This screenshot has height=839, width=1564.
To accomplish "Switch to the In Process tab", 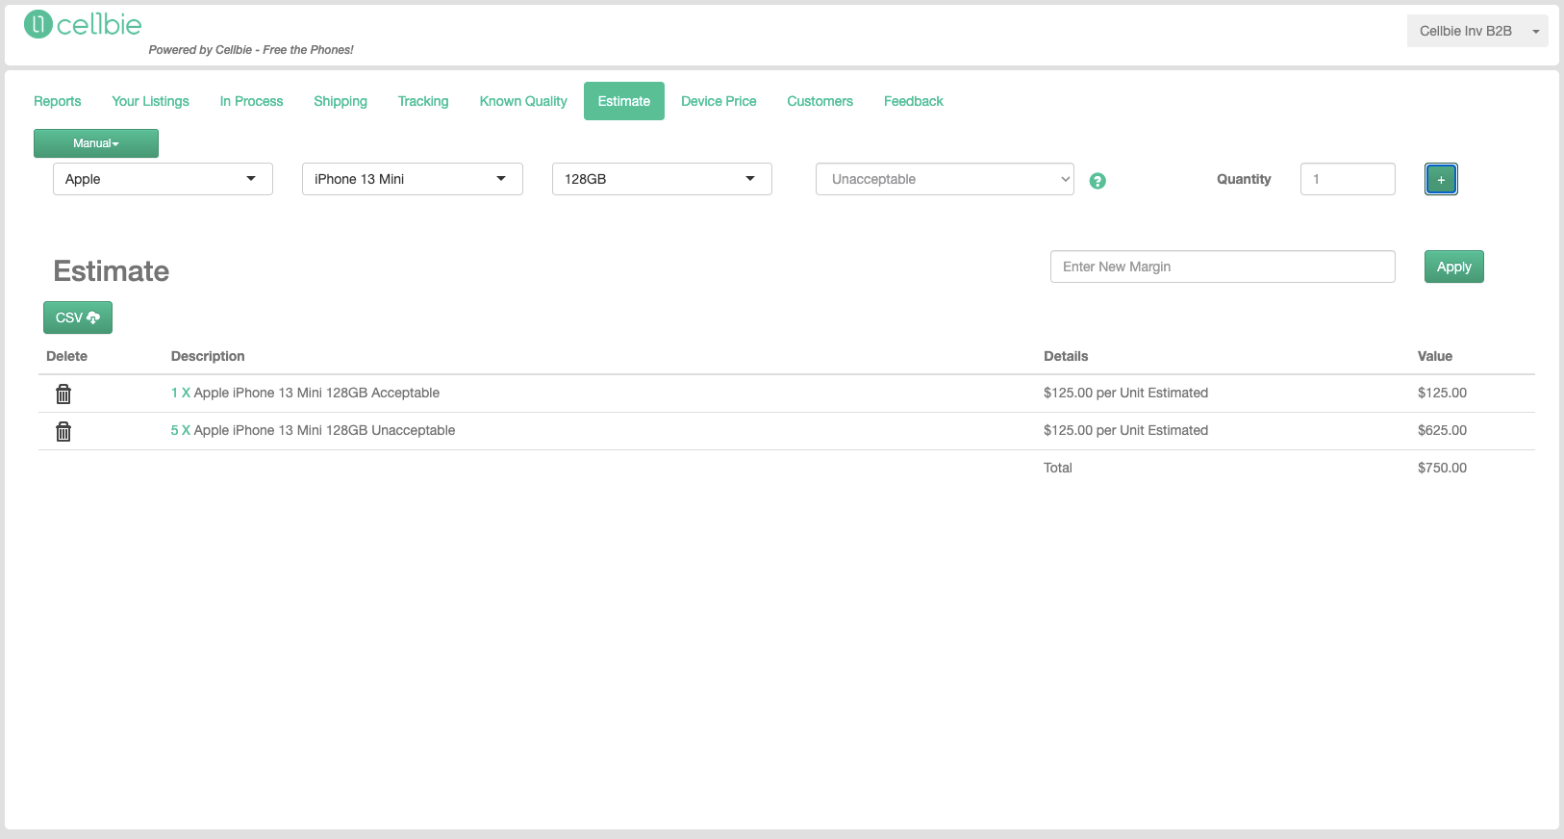I will point(251,101).
